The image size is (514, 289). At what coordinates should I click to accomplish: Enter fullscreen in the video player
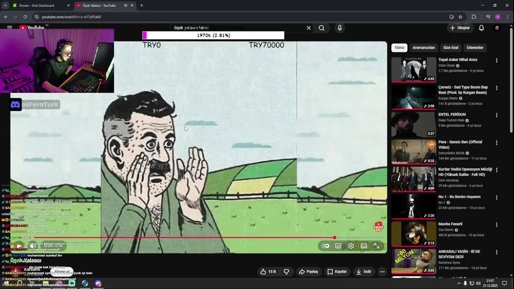[377, 246]
